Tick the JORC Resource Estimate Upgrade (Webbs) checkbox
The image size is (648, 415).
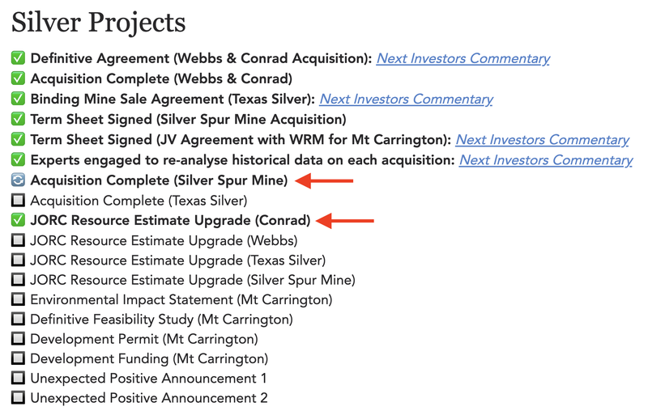coord(18,240)
